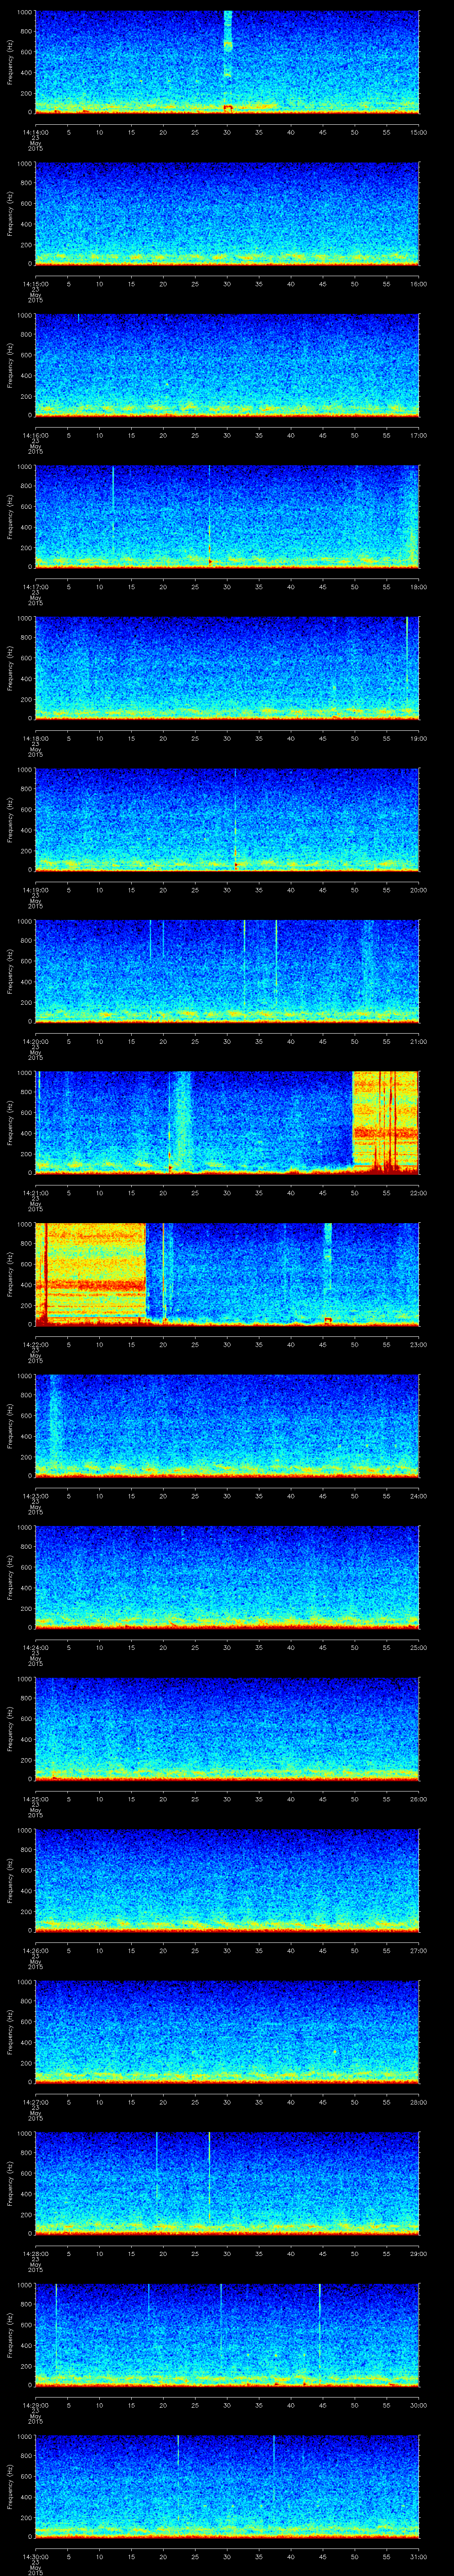This screenshot has height=2576, width=454.
Task: Click the 14:23:00 start time label
Action: [x=35, y=1495]
